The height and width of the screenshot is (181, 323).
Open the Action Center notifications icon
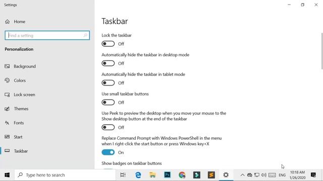[313, 175]
